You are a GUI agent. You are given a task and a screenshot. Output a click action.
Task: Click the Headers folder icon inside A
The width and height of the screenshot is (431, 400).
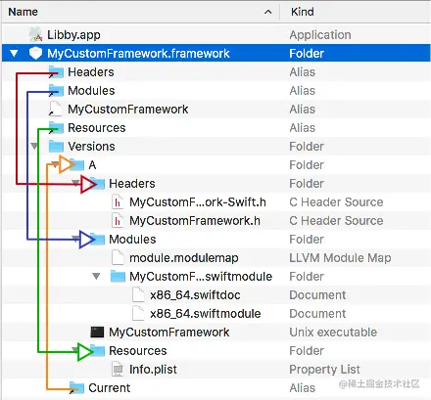coord(97,183)
